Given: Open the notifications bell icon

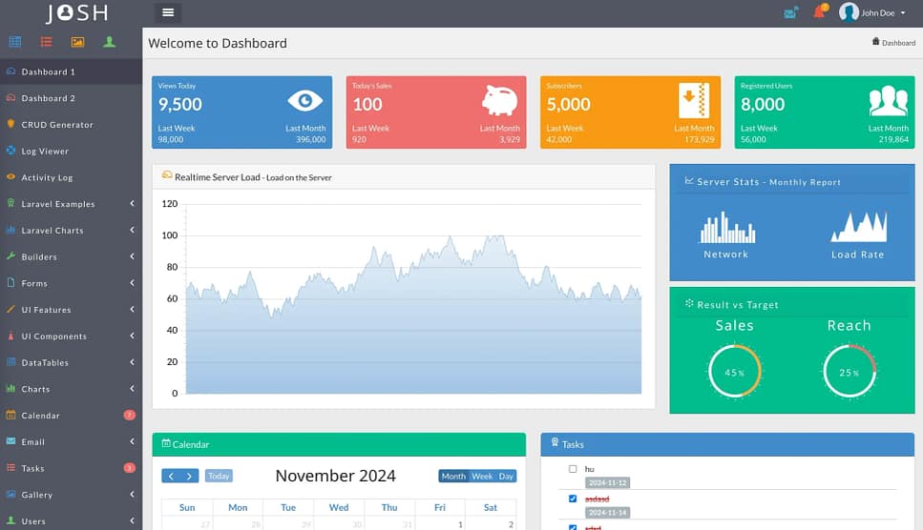Looking at the screenshot, I should pos(819,12).
